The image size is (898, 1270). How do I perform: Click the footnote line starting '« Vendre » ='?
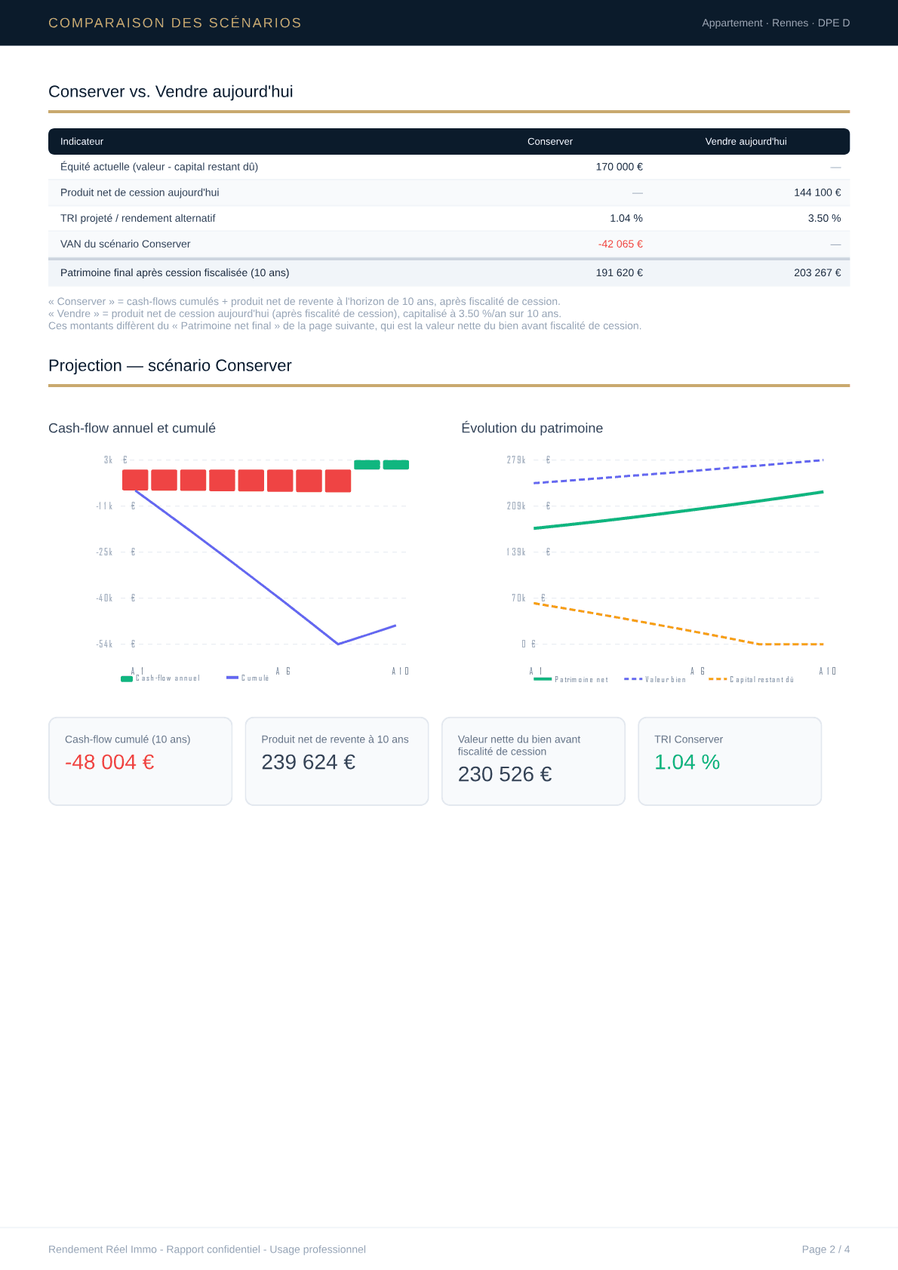(x=305, y=313)
